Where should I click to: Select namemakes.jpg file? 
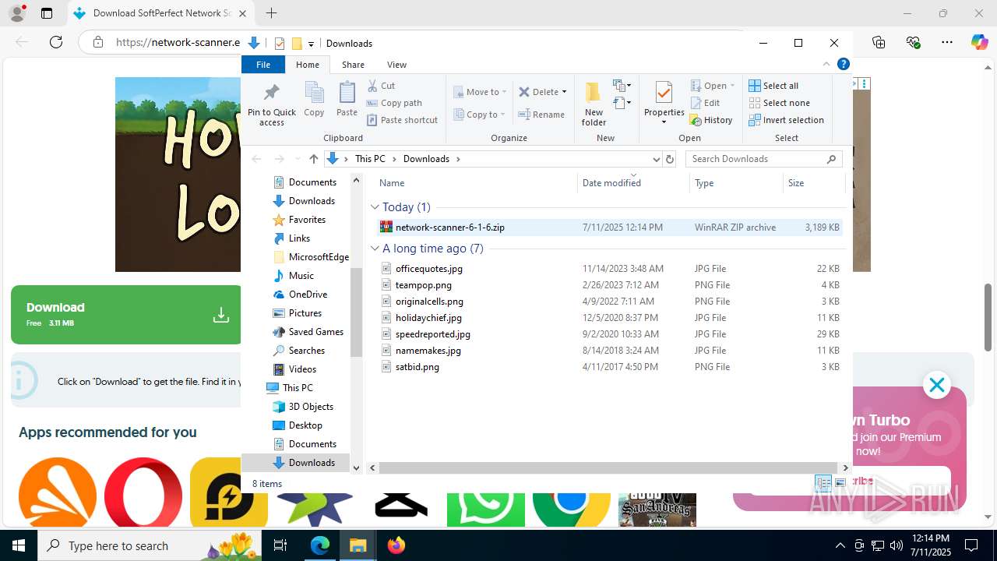coord(609,351)
